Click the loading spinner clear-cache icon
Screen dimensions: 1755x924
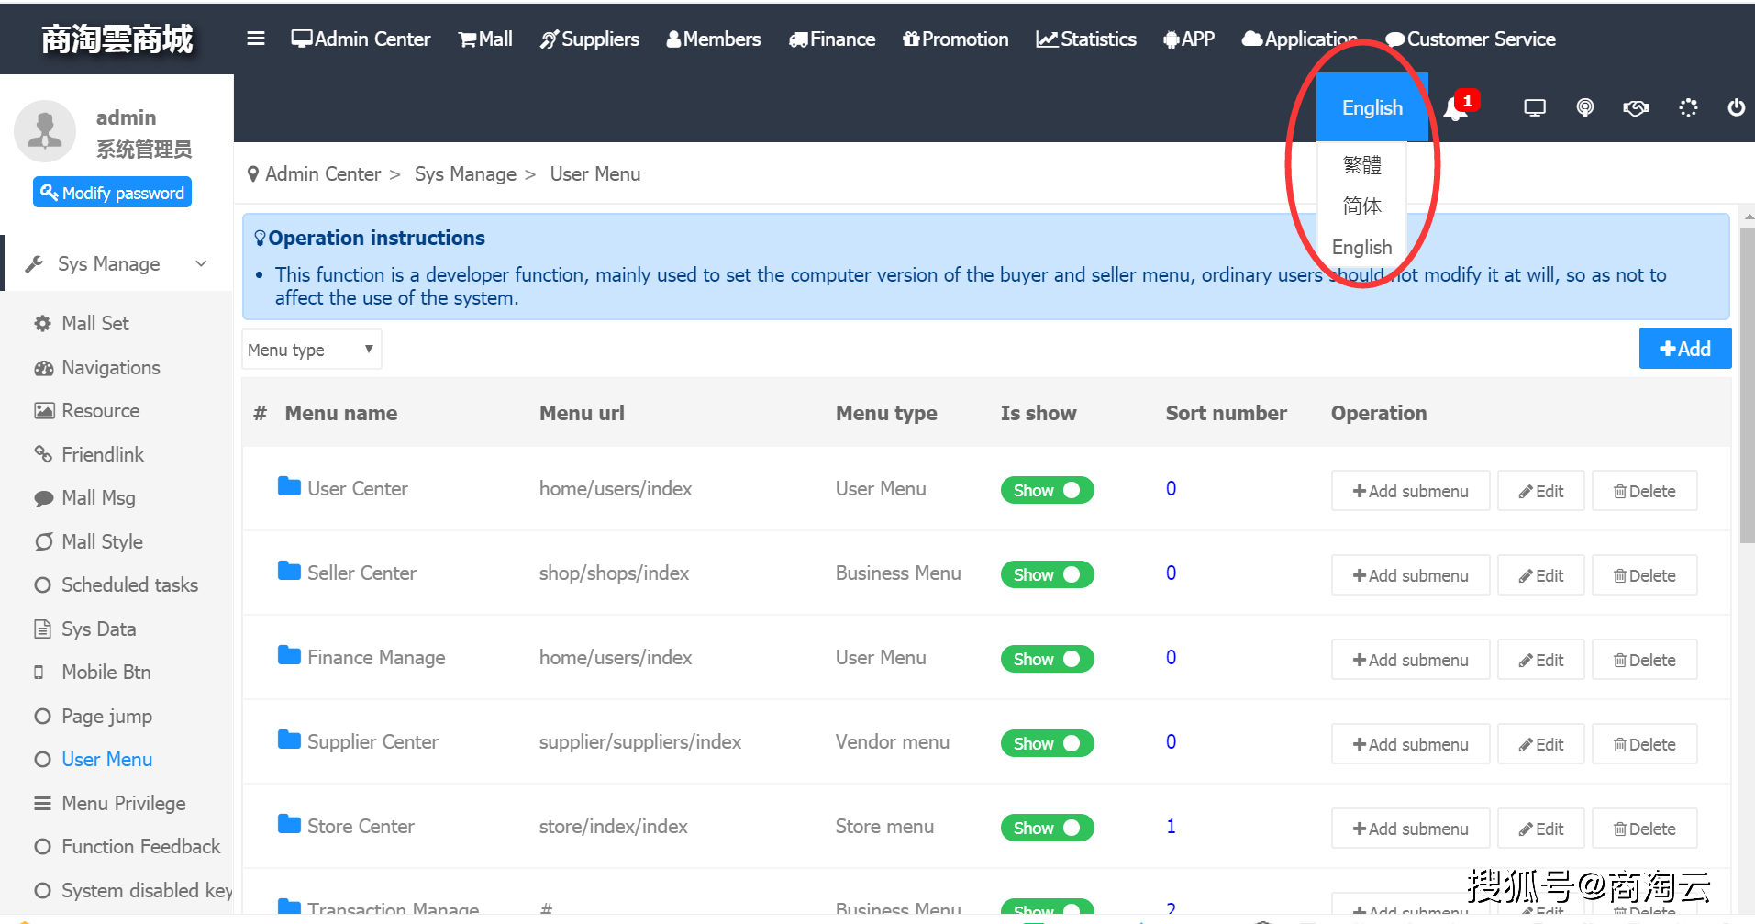tap(1688, 108)
